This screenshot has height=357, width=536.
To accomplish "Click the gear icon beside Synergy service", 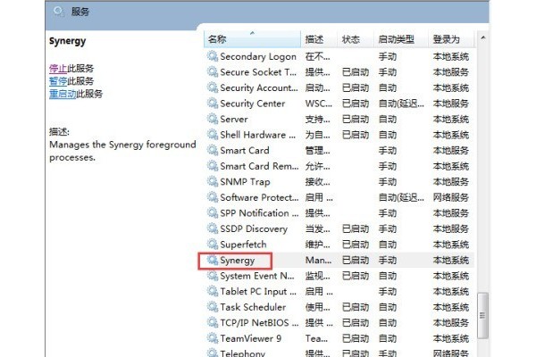I will [x=213, y=260].
